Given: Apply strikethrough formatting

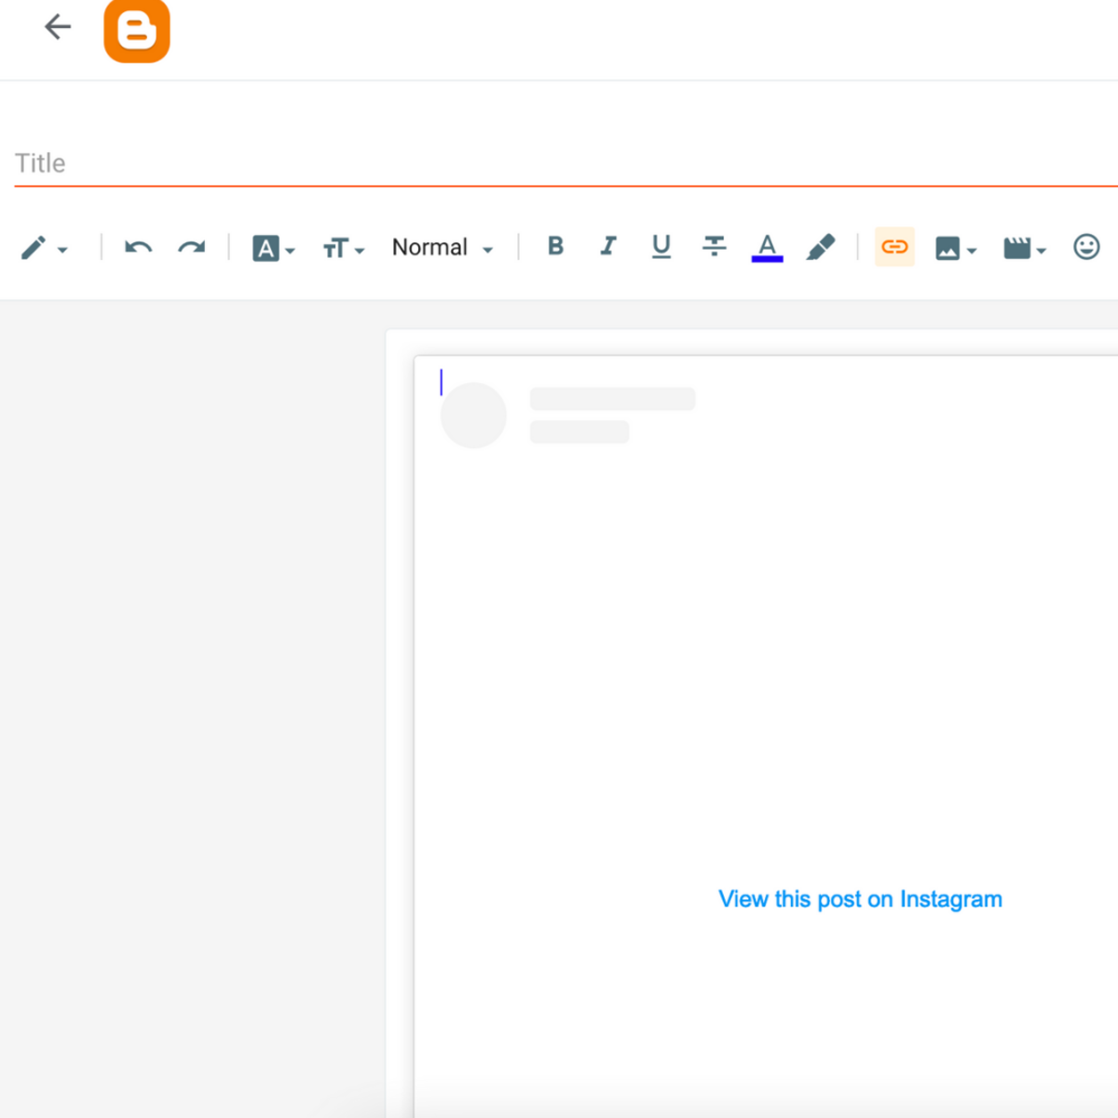Looking at the screenshot, I should [715, 246].
